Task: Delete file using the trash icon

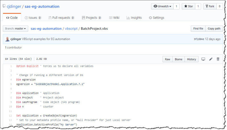Action: coord(218,59)
